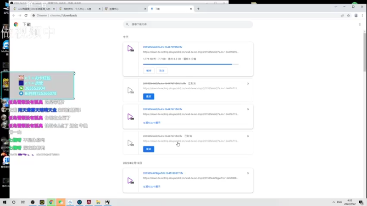Viewport: 367px width, 206px height.
Task: Click the browser back arrow
Action: point(14,16)
